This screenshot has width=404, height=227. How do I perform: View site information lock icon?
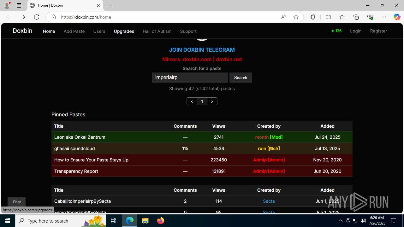pos(54,17)
